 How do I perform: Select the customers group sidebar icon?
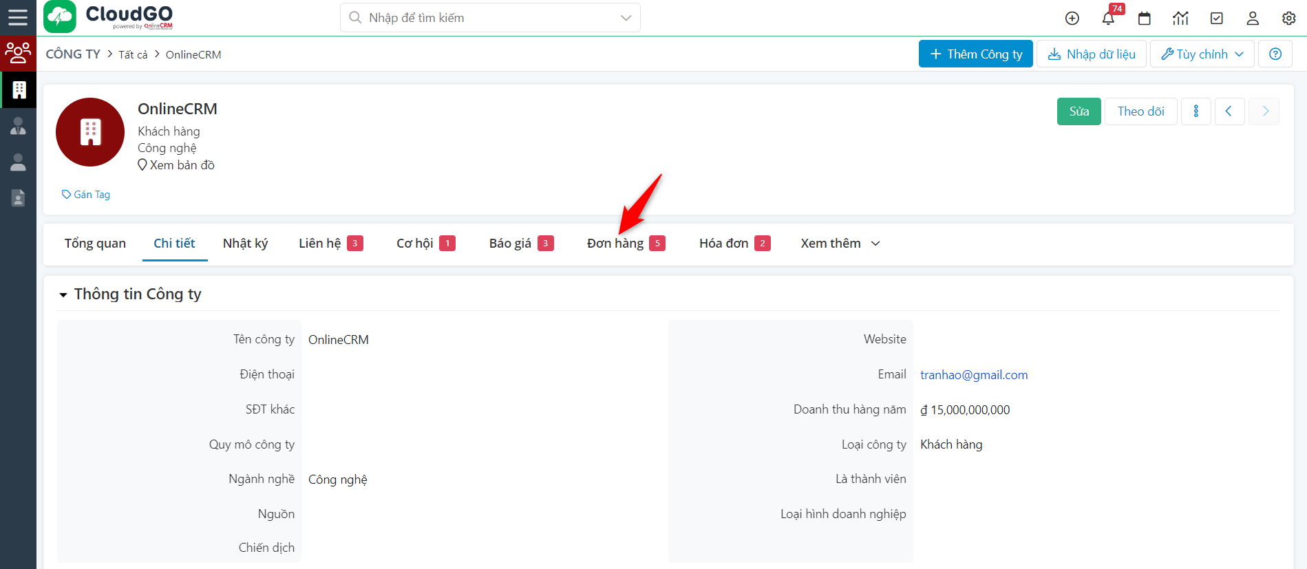pos(18,53)
